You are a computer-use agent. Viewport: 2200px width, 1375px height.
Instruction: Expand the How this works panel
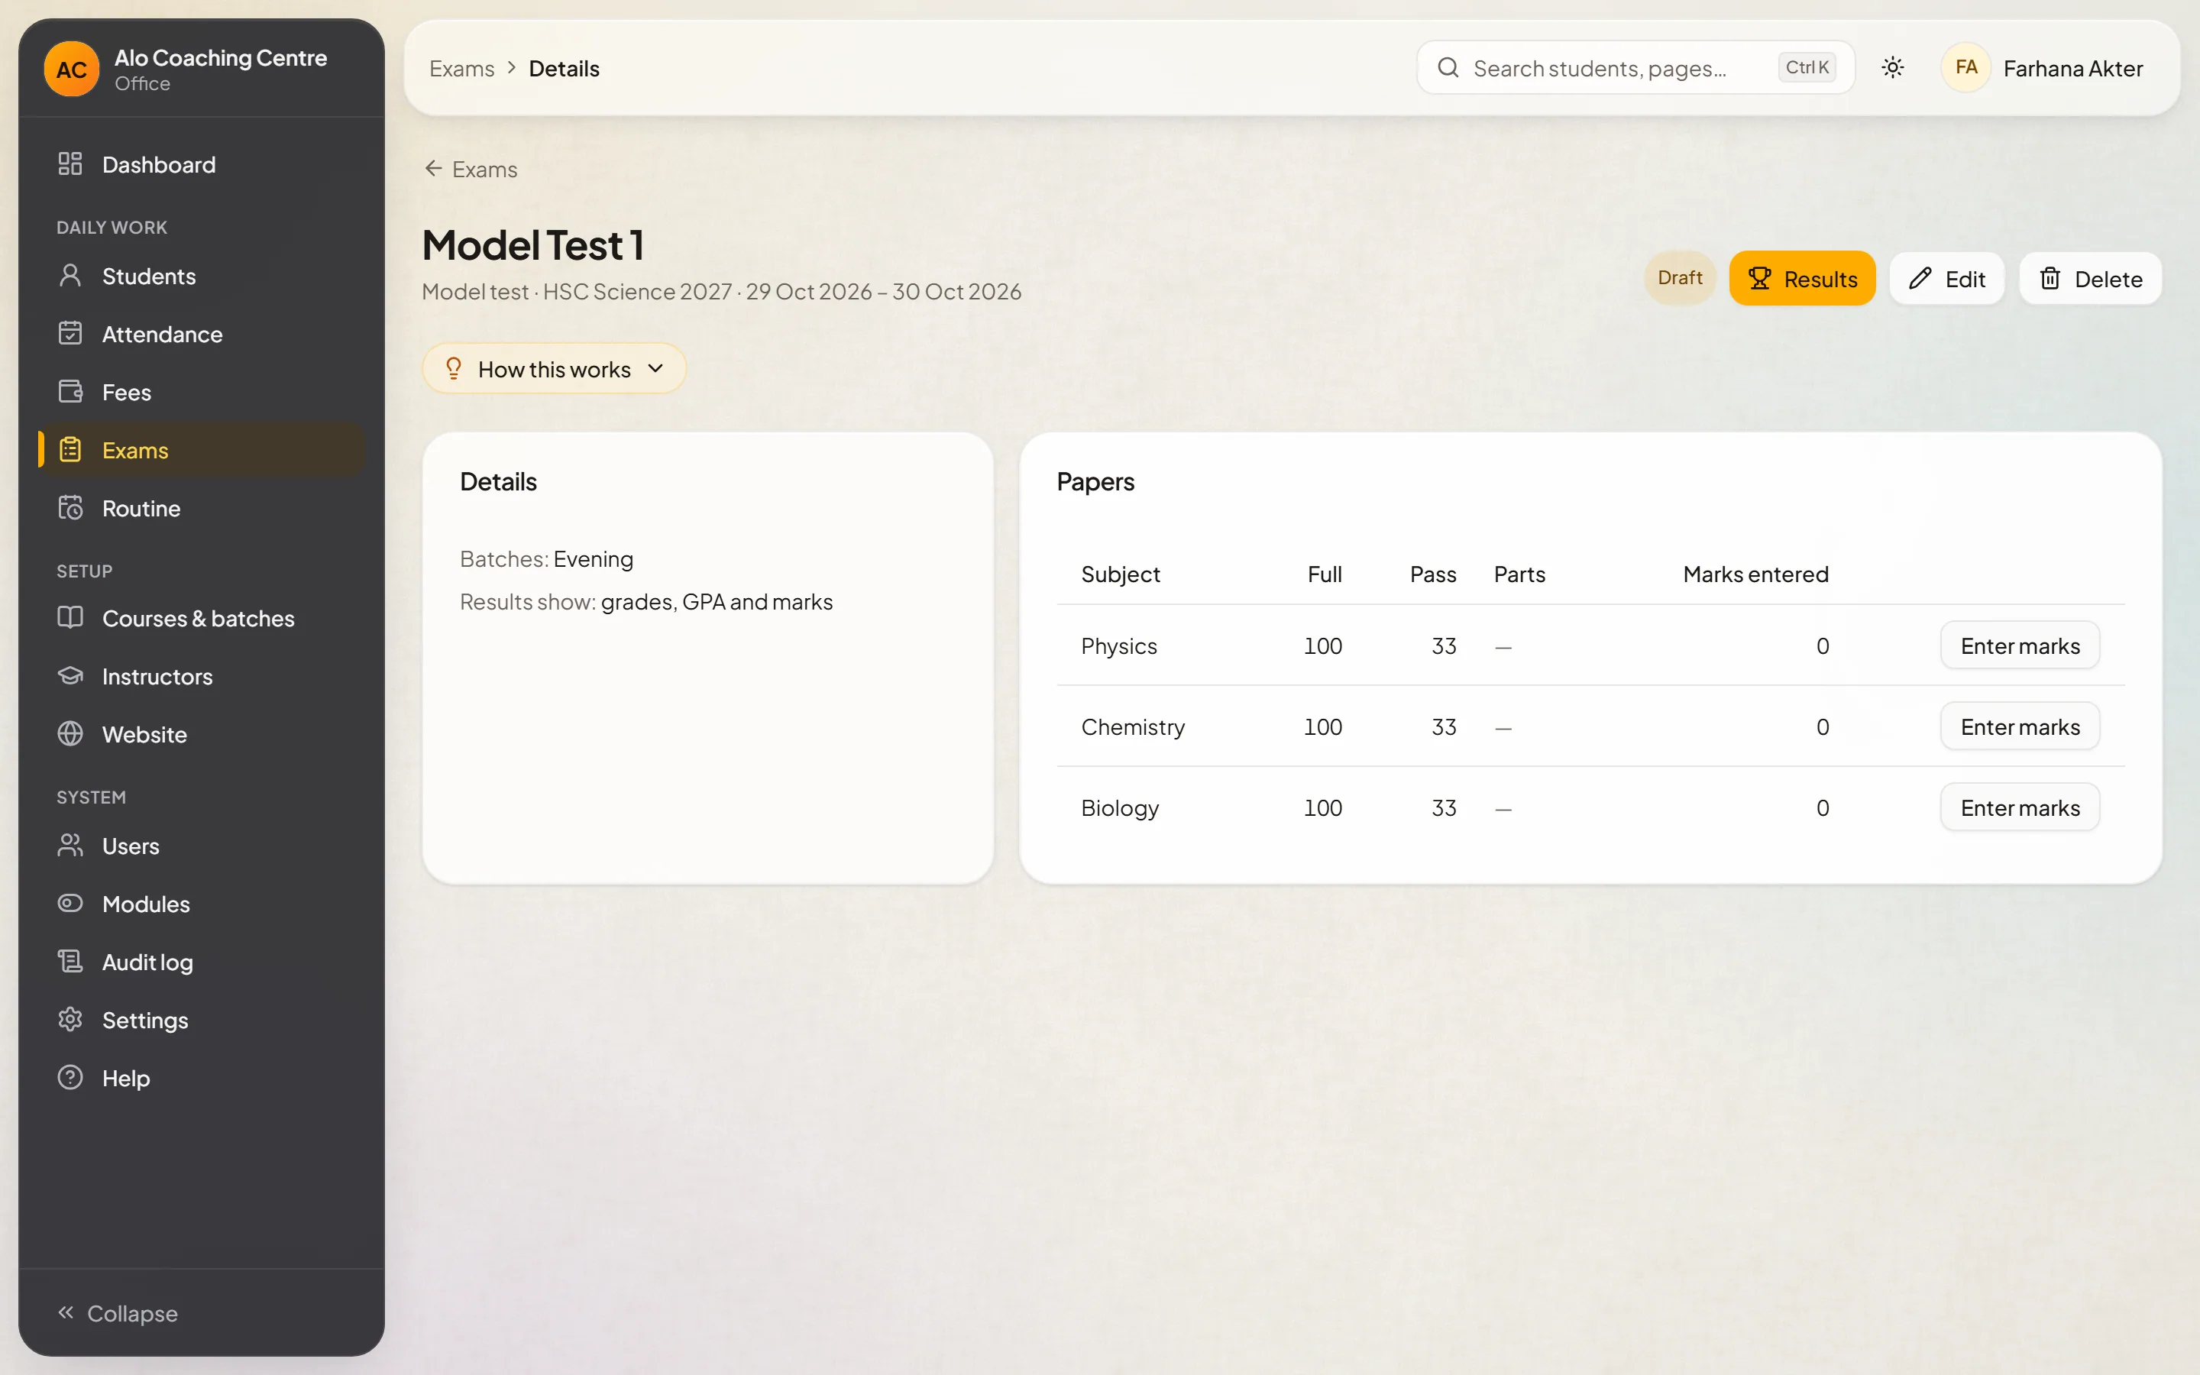(x=554, y=368)
